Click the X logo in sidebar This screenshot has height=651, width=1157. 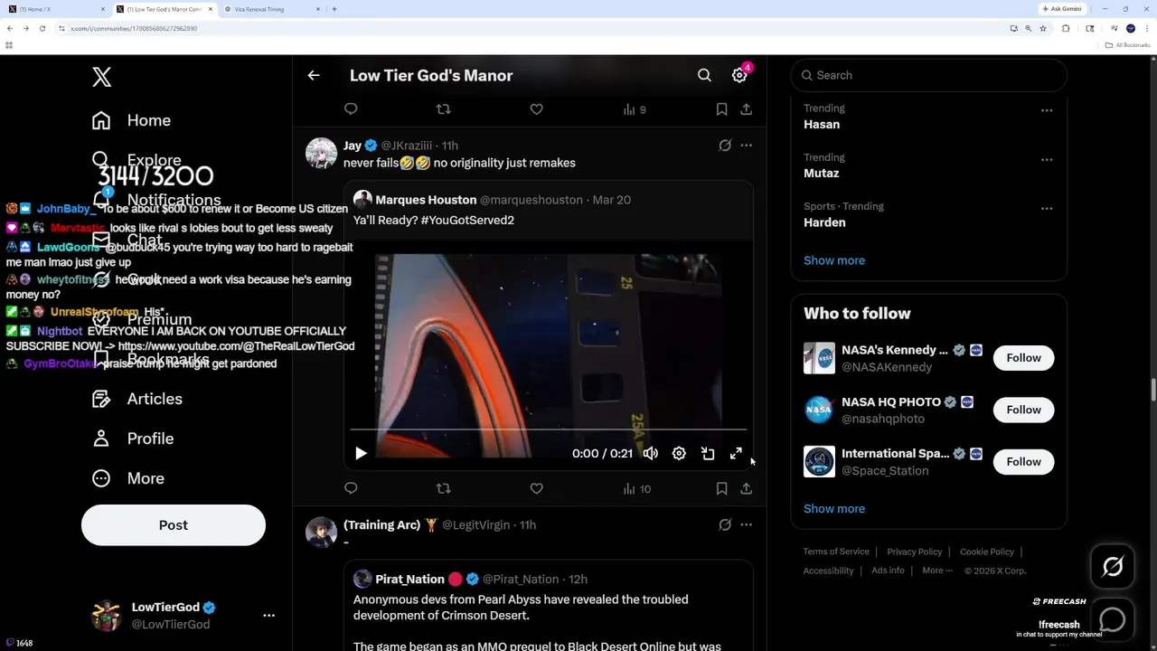point(101,77)
